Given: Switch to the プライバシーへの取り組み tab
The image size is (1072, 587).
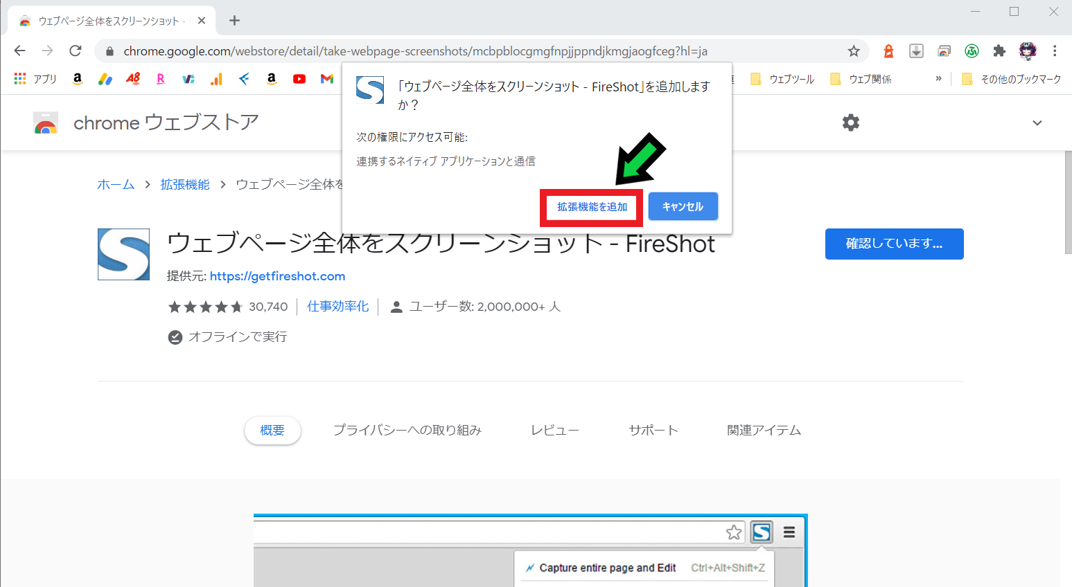Looking at the screenshot, I should pyautogui.click(x=407, y=431).
